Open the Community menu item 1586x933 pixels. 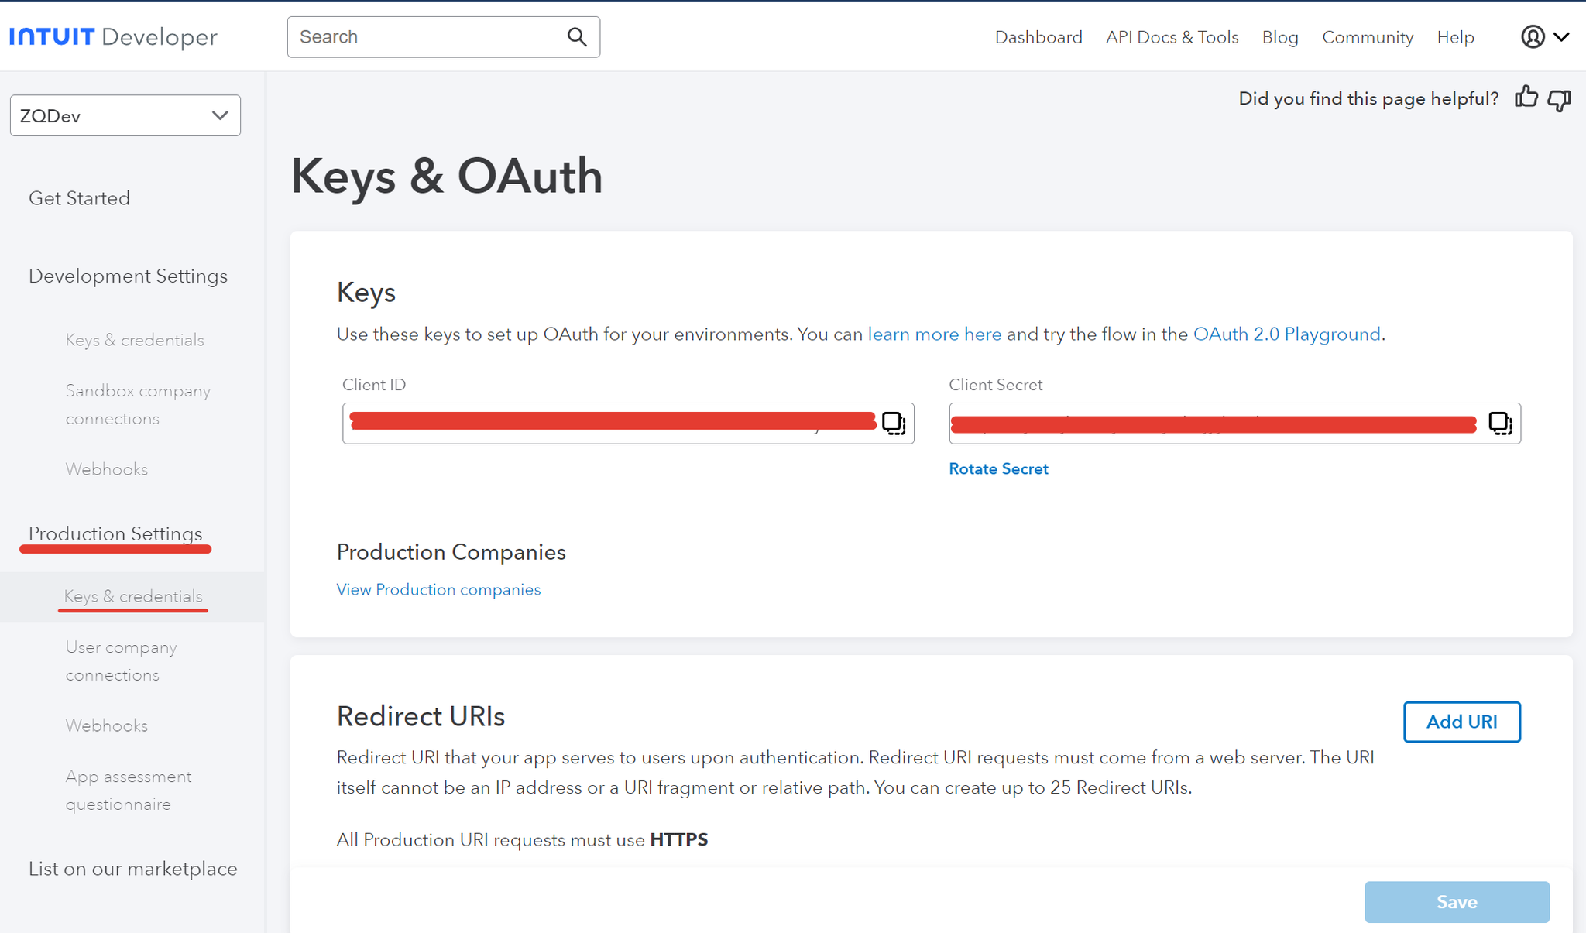(1368, 37)
